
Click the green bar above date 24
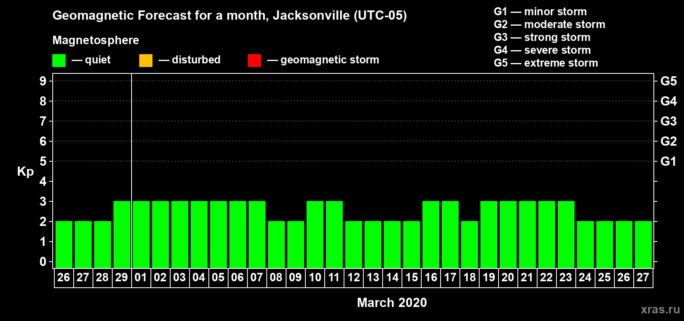585,244
